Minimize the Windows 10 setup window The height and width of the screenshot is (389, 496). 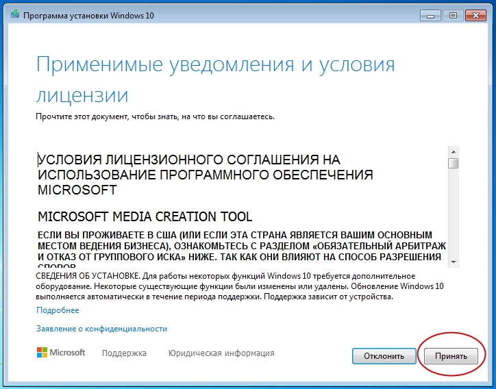430,15
